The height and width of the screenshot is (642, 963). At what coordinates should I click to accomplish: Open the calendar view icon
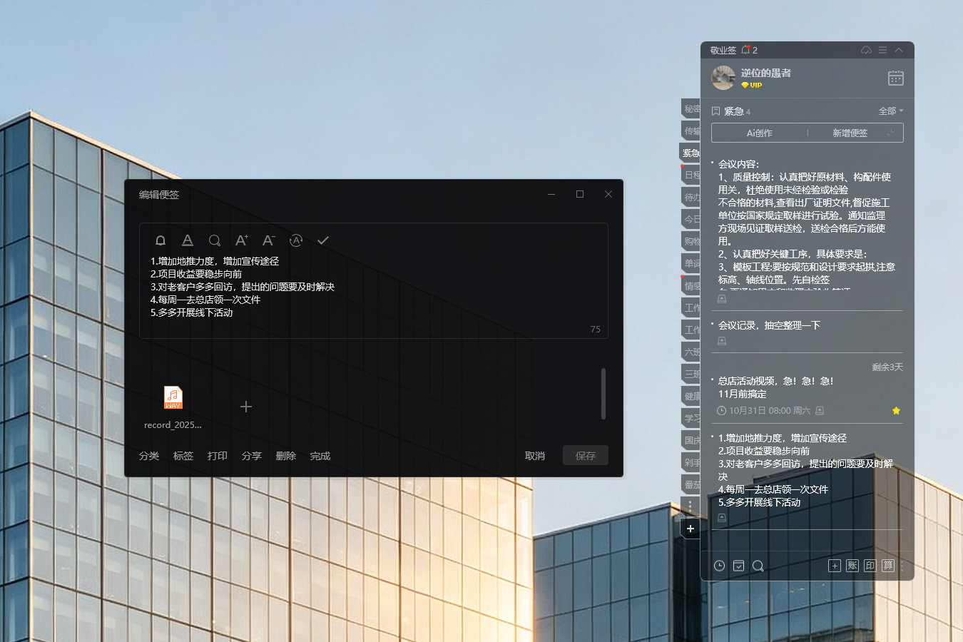point(896,78)
